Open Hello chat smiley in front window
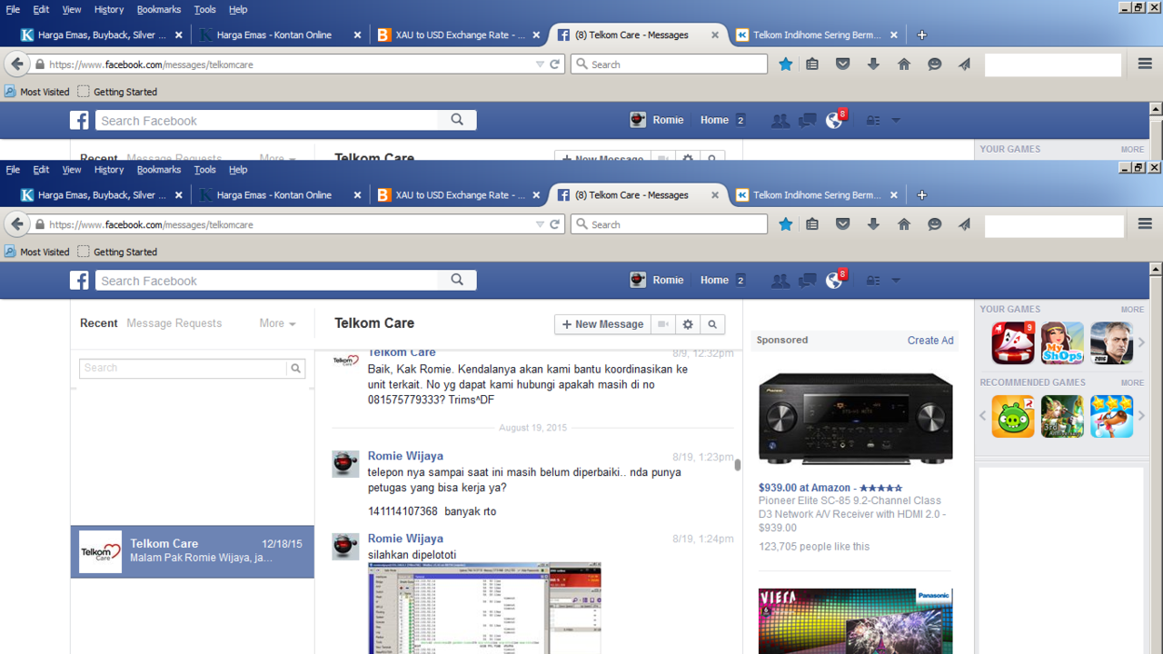The height and width of the screenshot is (654, 1163). click(x=934, y=224)
